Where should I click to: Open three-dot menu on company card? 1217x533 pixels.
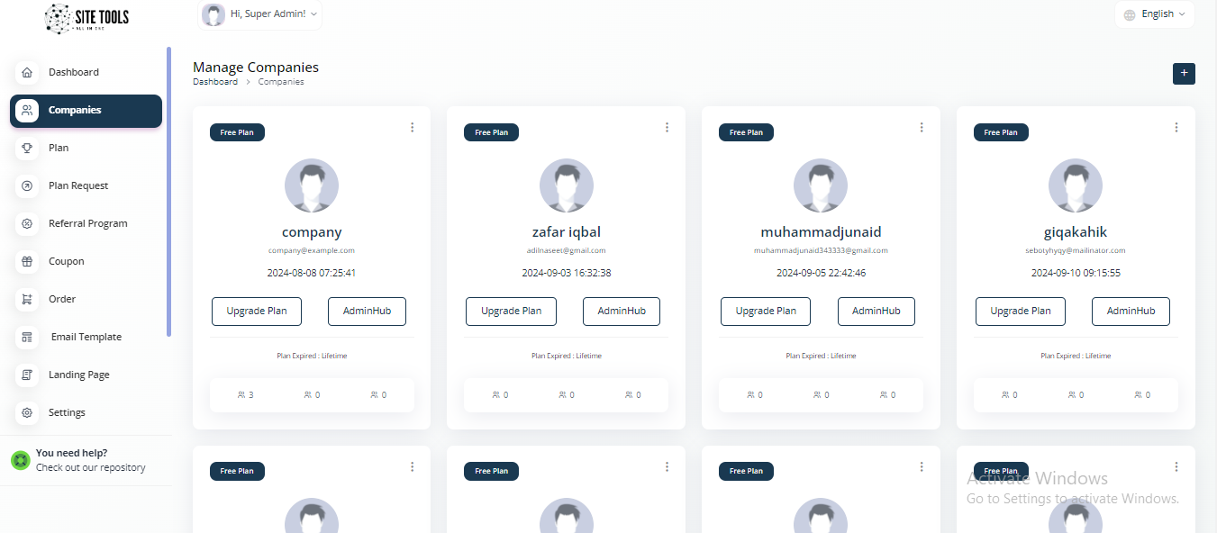point(413,128)
